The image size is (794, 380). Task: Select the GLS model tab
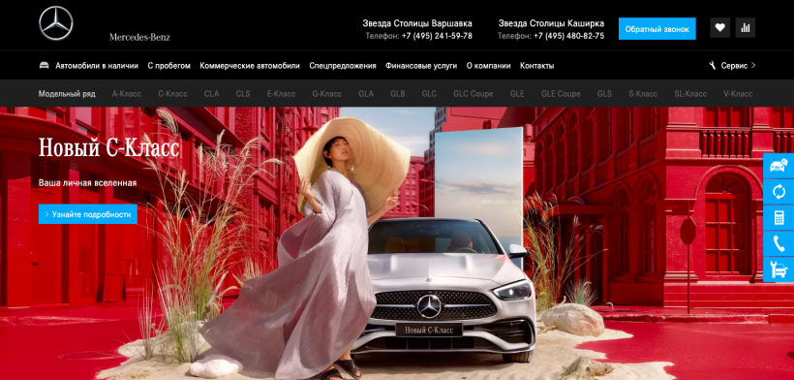coord(604,94)
